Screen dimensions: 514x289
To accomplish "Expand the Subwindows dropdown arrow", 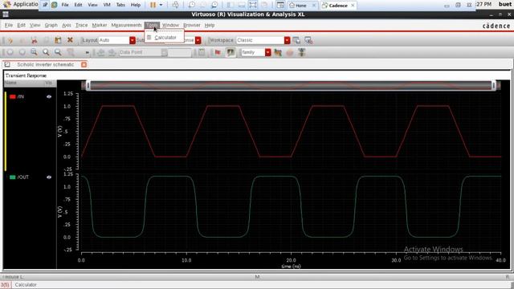I will 198,40.
